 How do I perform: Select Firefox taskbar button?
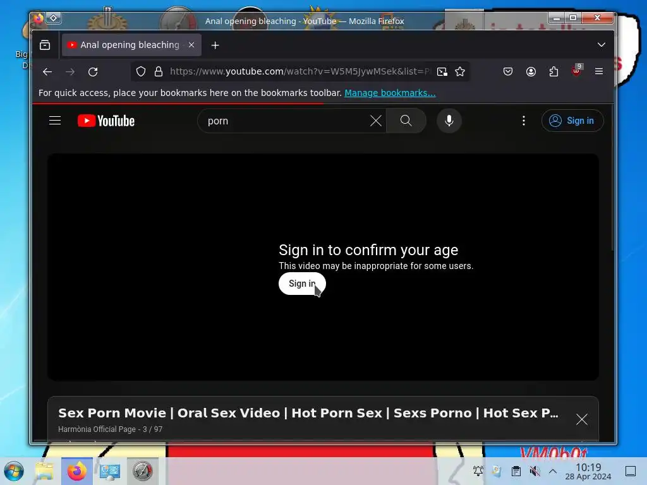pyautogui.click(x=76, y=471)
